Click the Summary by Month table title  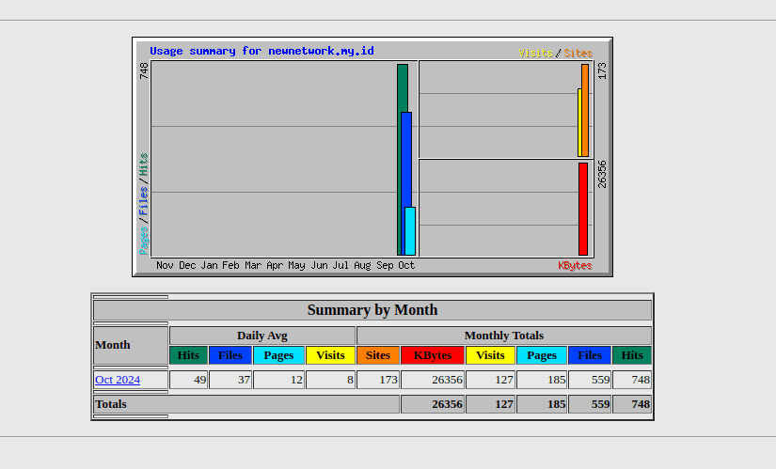(372, 310)
